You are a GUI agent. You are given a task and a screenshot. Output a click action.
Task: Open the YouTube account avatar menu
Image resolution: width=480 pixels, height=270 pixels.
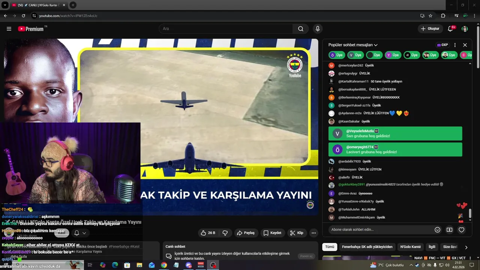point(465,28)
